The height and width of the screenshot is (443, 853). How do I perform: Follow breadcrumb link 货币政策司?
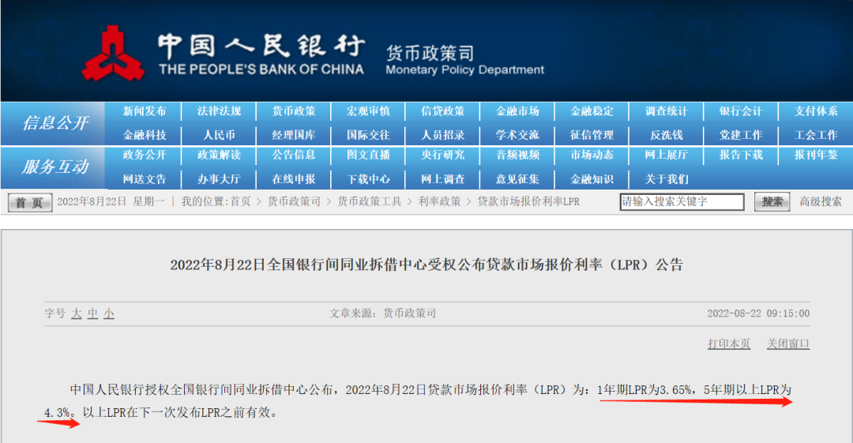click(x=294, y=202)
